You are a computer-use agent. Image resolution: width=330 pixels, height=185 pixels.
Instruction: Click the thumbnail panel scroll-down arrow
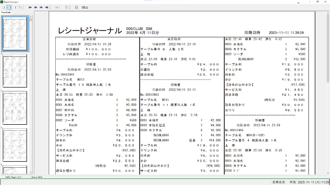(x=31, y=172)
